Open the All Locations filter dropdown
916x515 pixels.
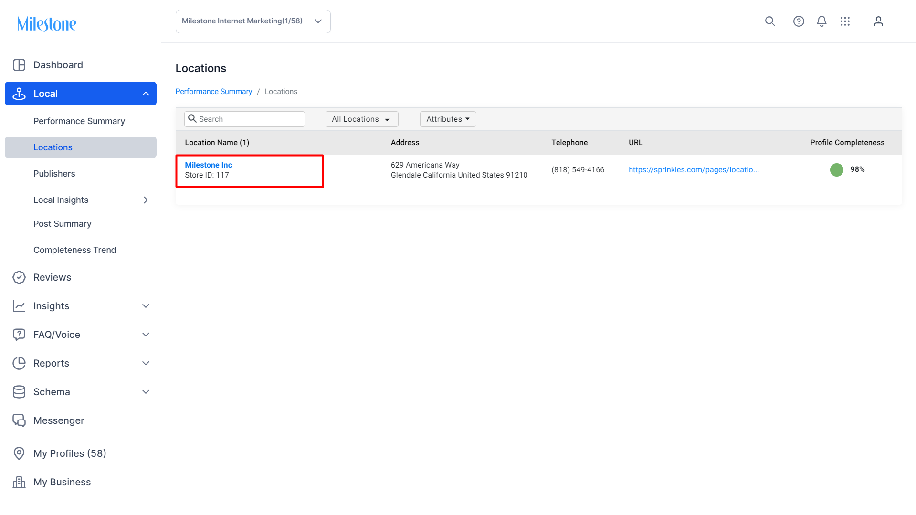point(362,119)
